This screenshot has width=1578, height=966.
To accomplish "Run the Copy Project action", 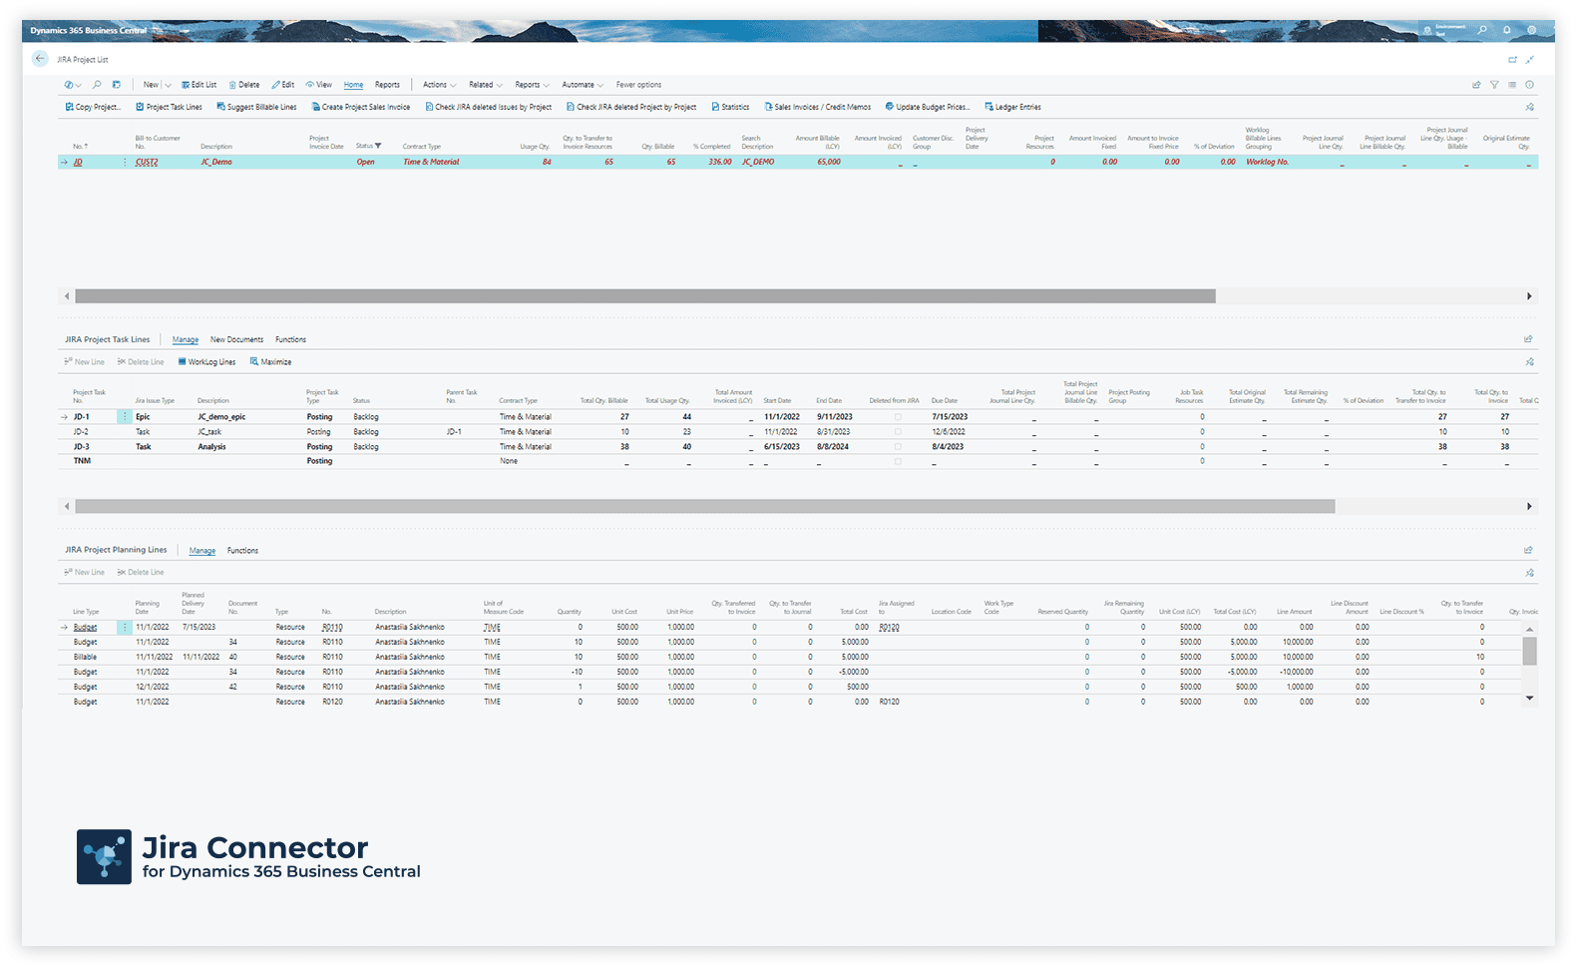I will coord(93,107).
